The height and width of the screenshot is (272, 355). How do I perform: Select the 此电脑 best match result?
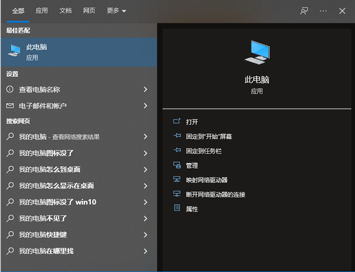tap(79, 52)
